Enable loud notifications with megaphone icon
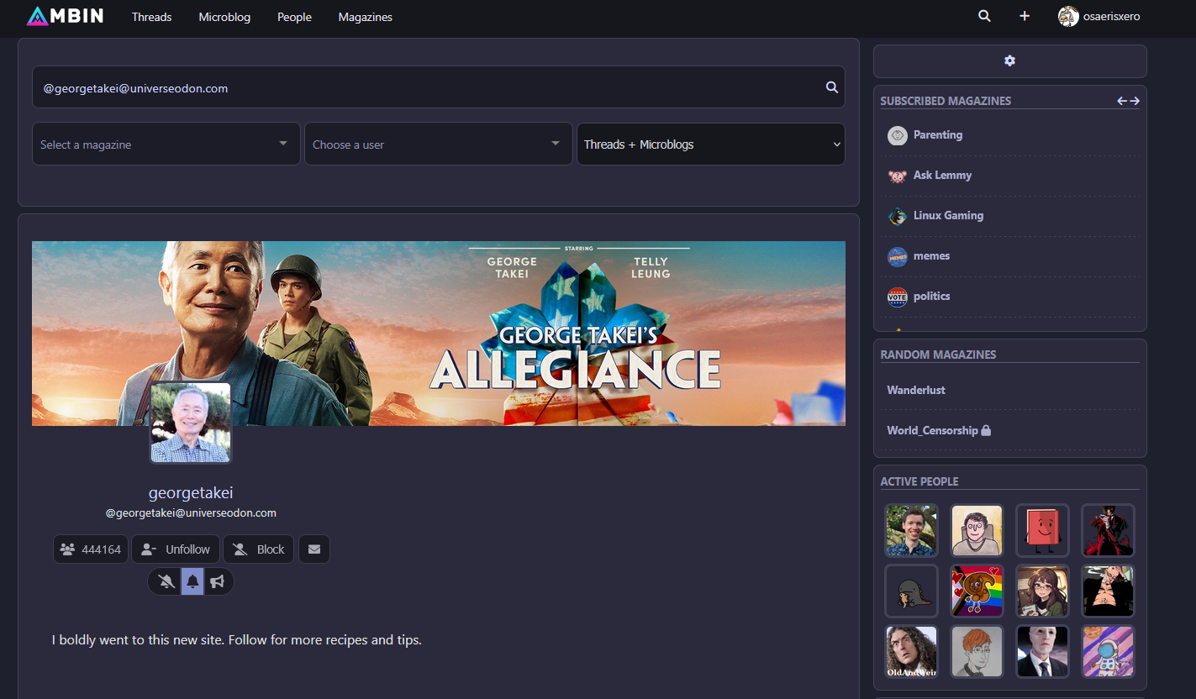 tap(218, 581)
